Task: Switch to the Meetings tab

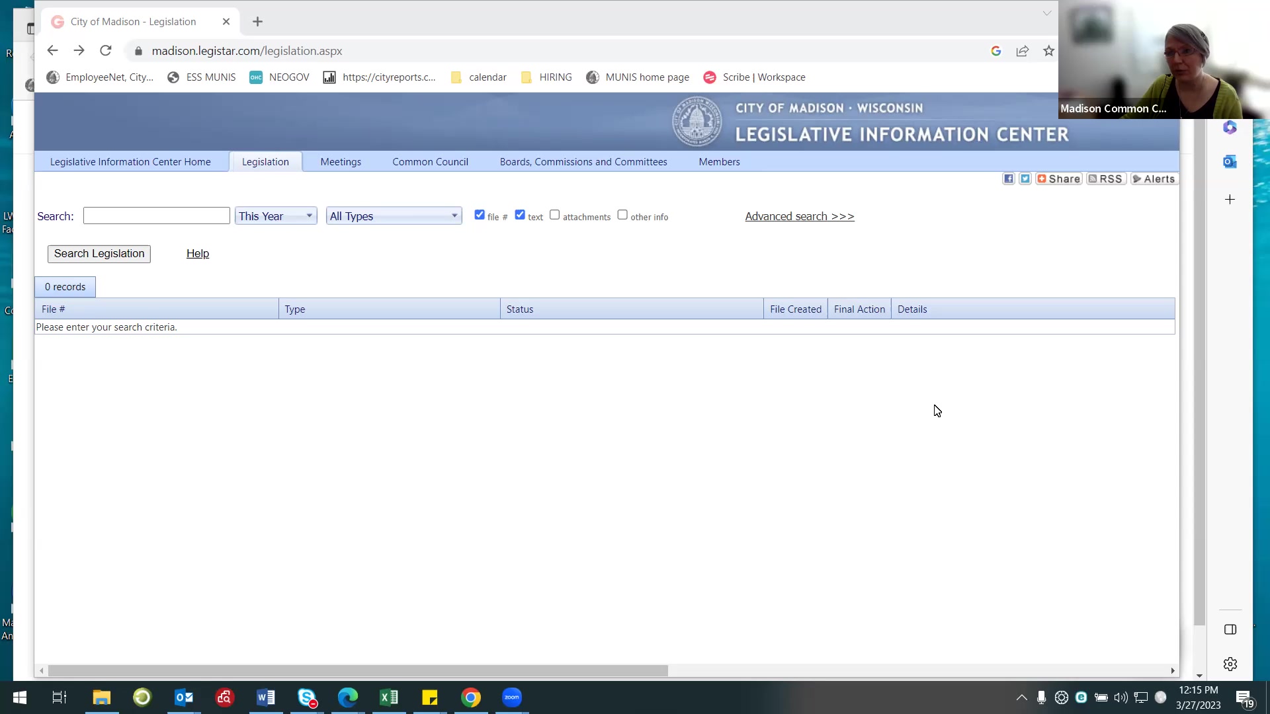Action: click(341, 161)
